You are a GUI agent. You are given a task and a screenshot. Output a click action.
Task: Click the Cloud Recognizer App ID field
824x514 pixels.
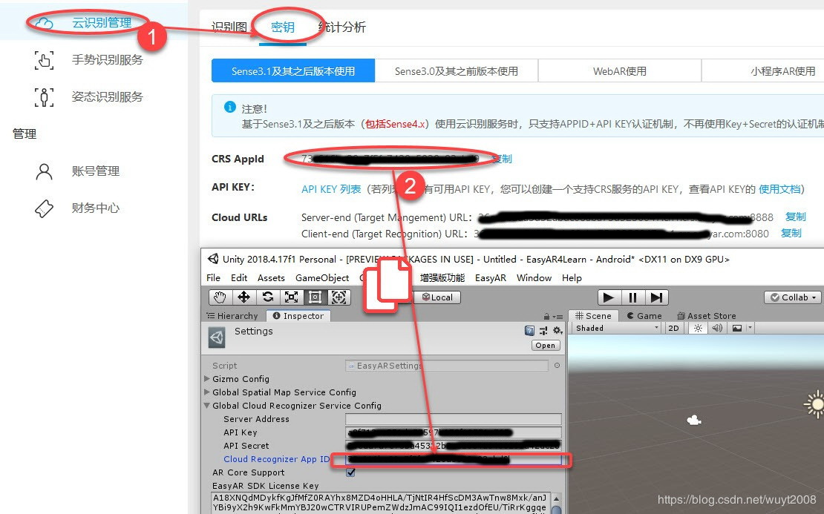click(453, 459)
